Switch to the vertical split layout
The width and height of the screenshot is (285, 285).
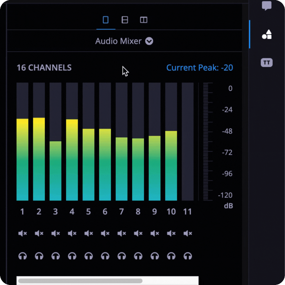click(144, 20)
